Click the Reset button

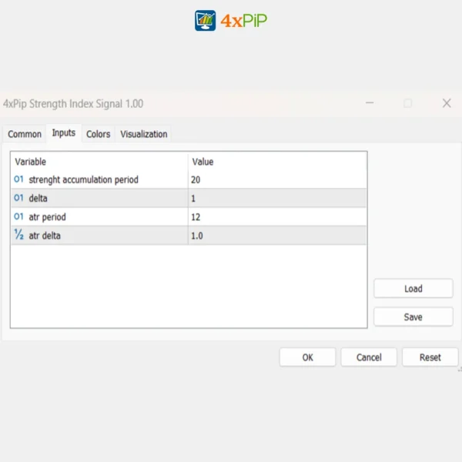pyautogui.click(x=430, y=357)
